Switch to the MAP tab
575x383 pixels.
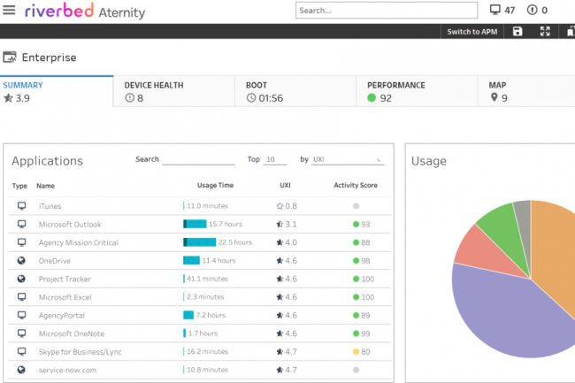(x=526, y=91)
